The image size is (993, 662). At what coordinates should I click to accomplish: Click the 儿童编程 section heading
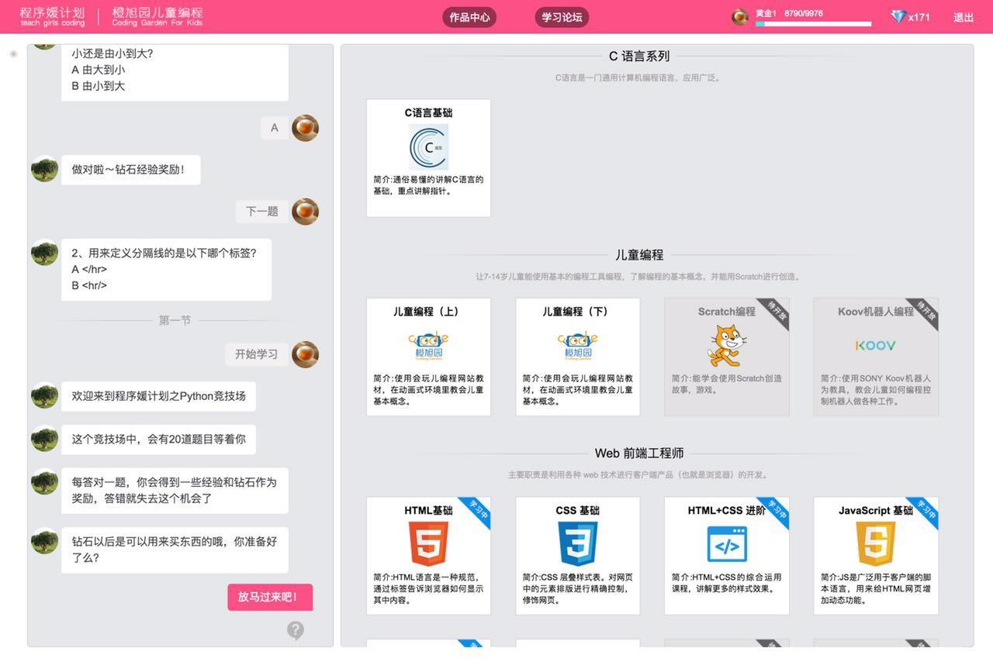tap(639, 254)
